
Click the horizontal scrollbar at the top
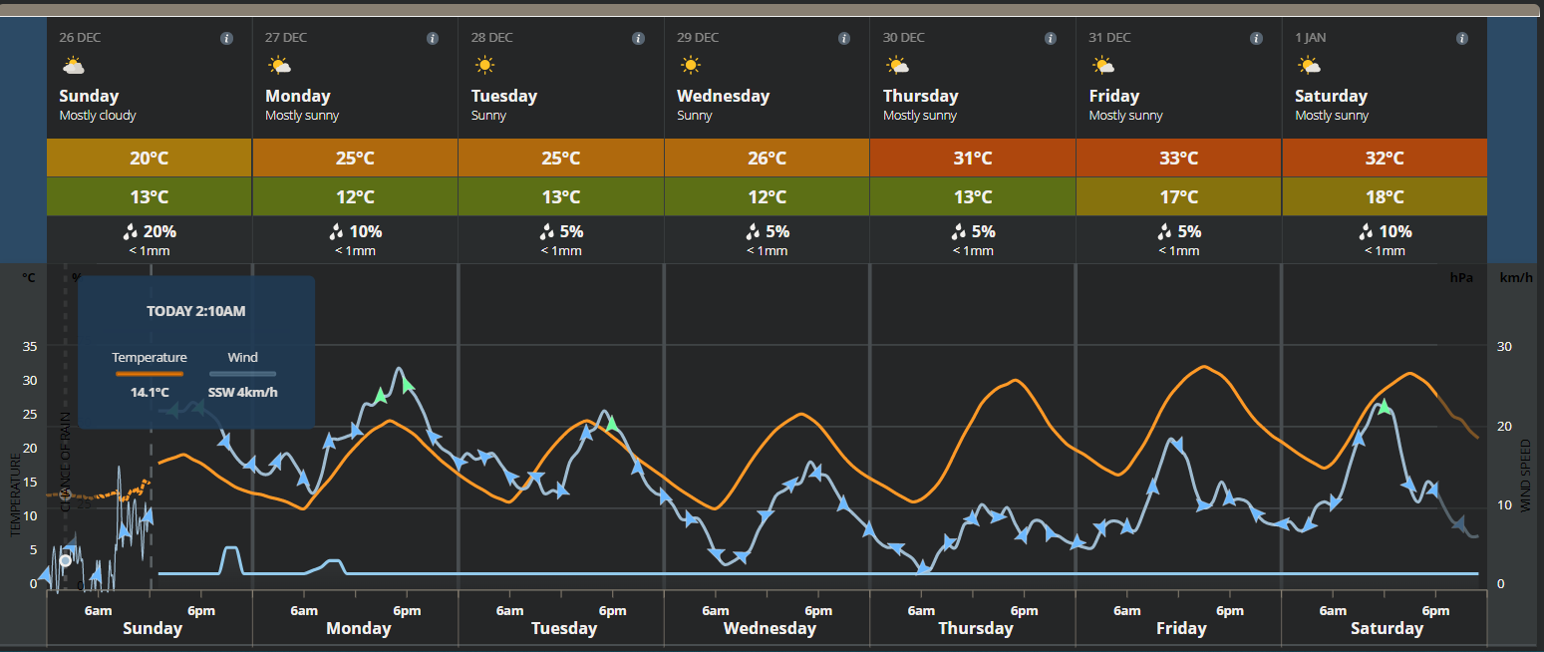(772, 10)
